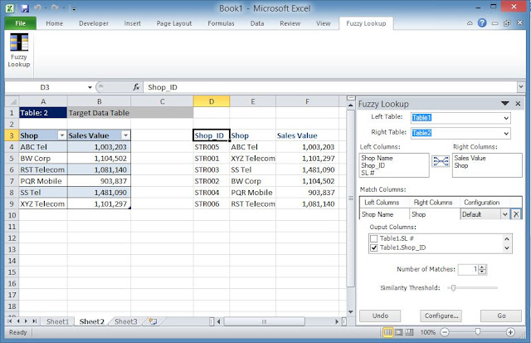Open the Fuzzy Lookup pane options menu arrow
The height and width of the screenshot is (343, 531).
505,103
